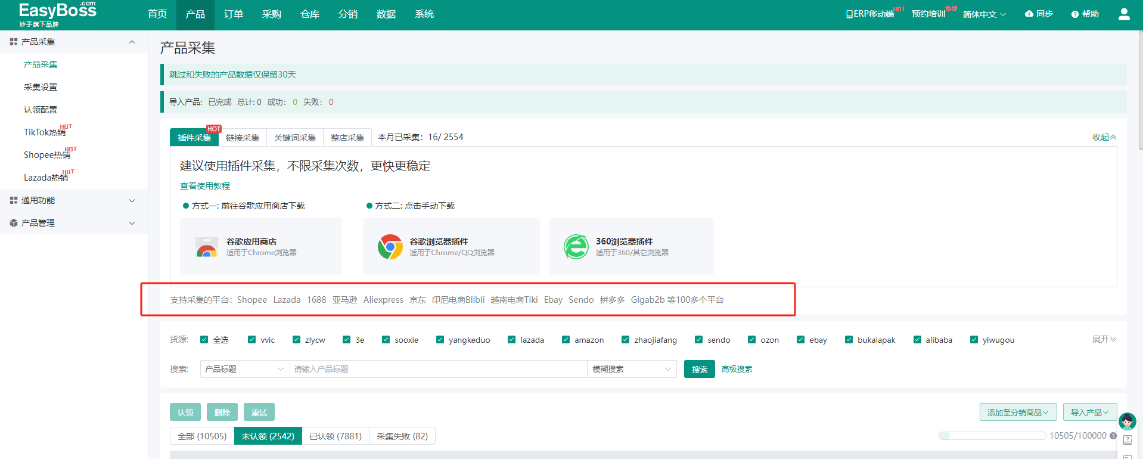
Task: Click the quota help question-mark icon
Action: coord(1113,436)
